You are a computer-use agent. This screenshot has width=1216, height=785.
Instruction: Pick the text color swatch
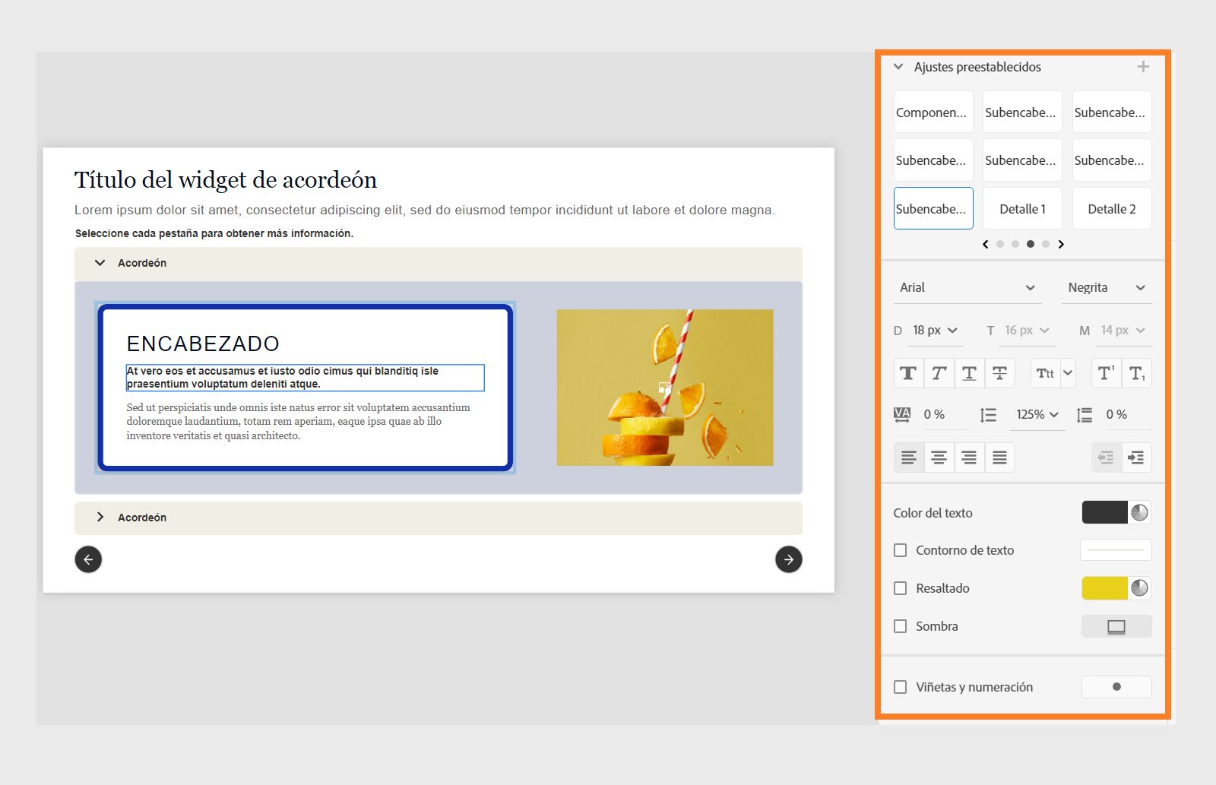coord(1104,513)
